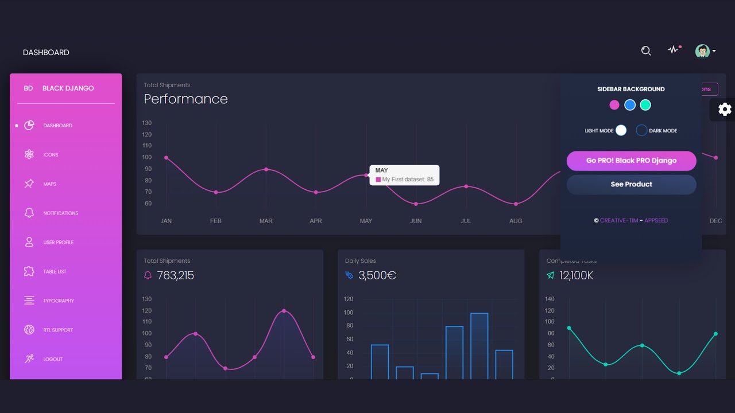This screenshot has height=413, width=735.
Task: Click the BLACK DJANGO brand link
Action: 68,88
